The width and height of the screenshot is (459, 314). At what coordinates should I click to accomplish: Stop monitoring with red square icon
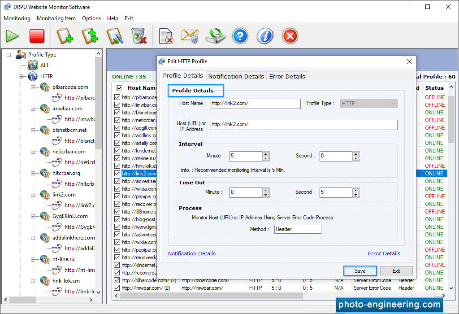coord(37,36)
